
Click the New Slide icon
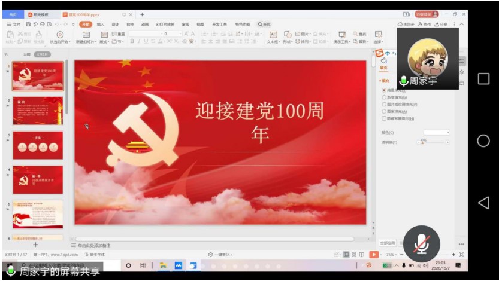click(86, 35)
